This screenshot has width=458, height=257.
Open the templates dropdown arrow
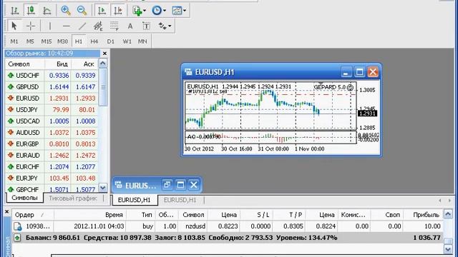(x=185, y=11)
